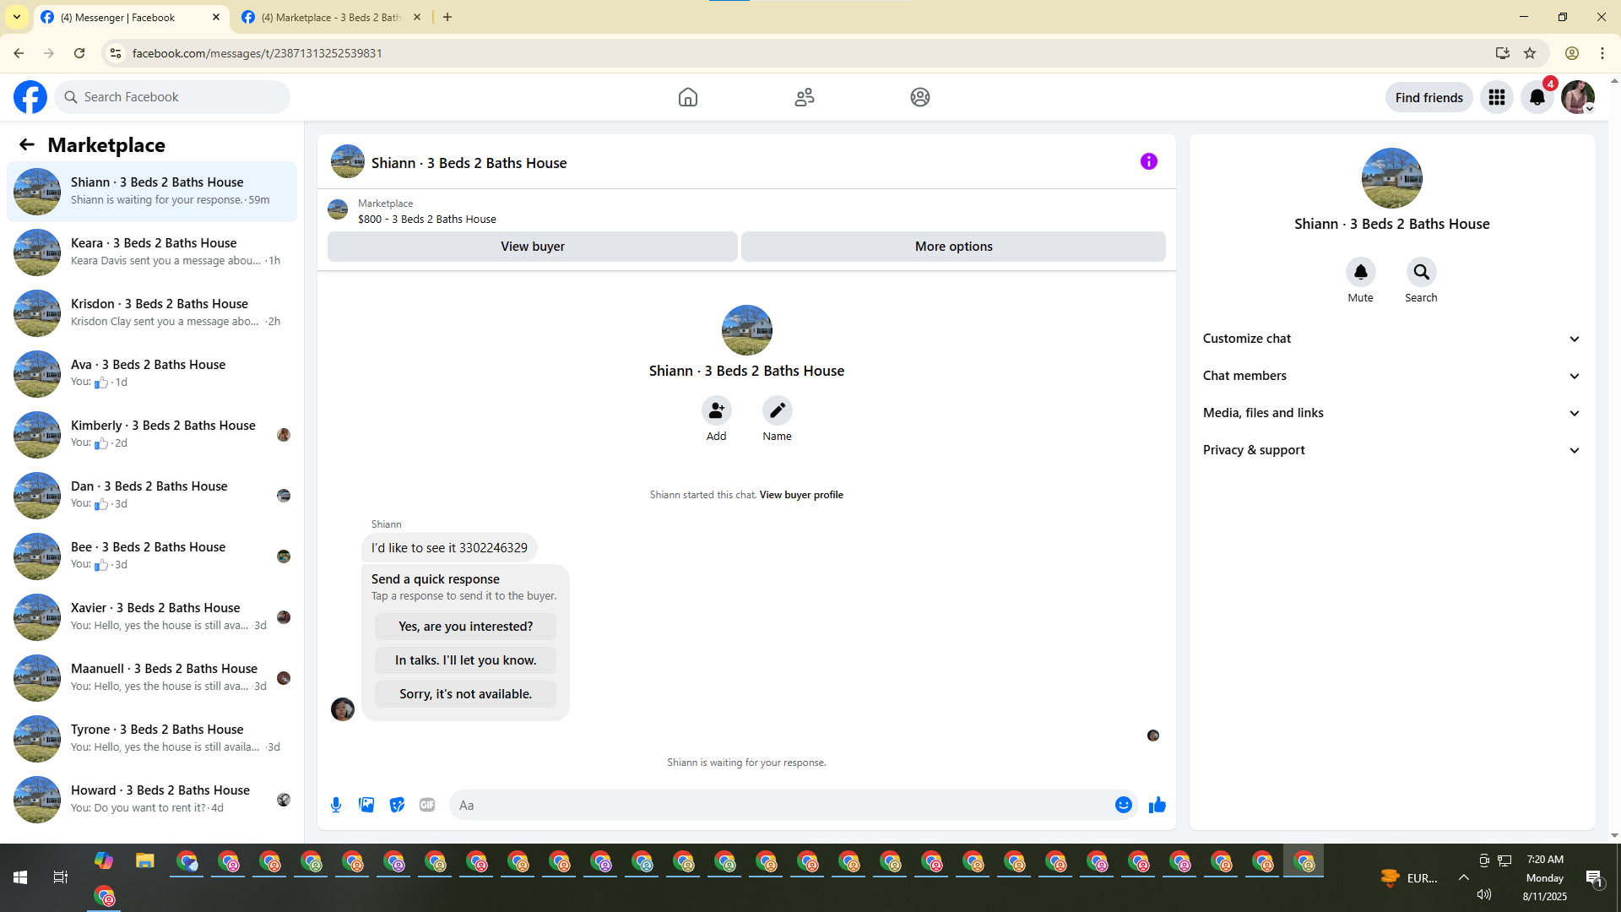Viewport: 1621px width, 912px height.
Task: Click the voice clip microphone icon
Action: (x=336, y=805)
